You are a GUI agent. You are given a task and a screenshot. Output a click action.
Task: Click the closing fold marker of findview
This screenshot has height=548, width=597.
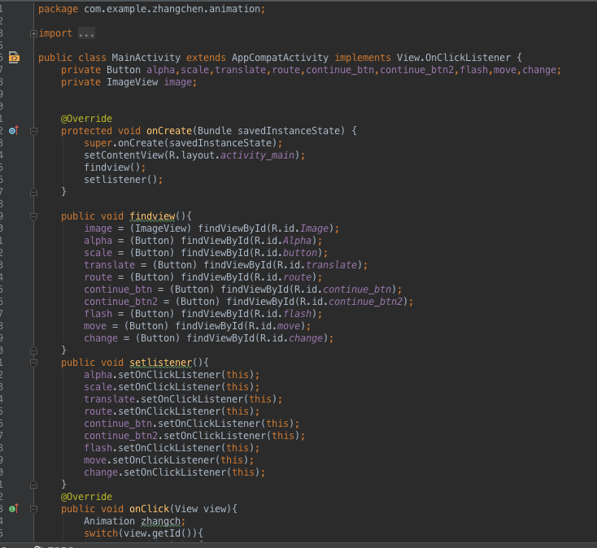coord(33,350)
